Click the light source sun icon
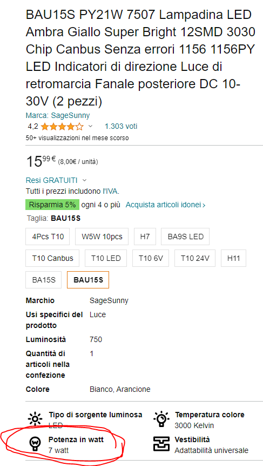The width and height of the screenshot is (263, 466). pos(35,419)
